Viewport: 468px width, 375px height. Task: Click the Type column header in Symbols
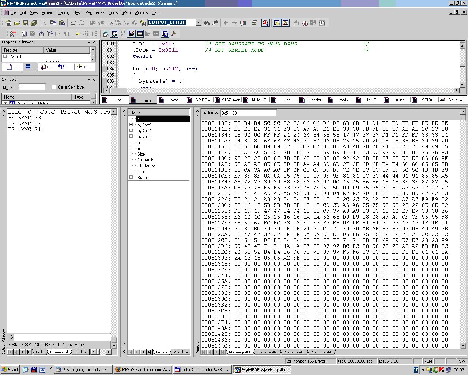coord(81,97)
